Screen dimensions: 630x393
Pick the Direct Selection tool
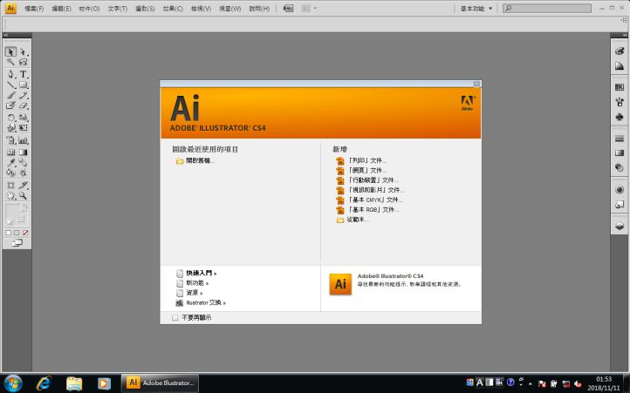(x=24, y=52)
